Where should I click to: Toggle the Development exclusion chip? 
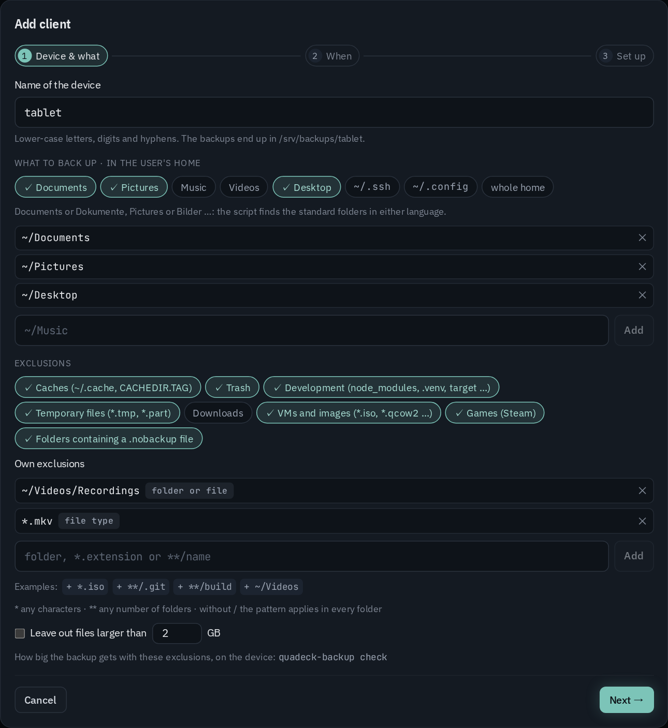(x=381, y=387)
